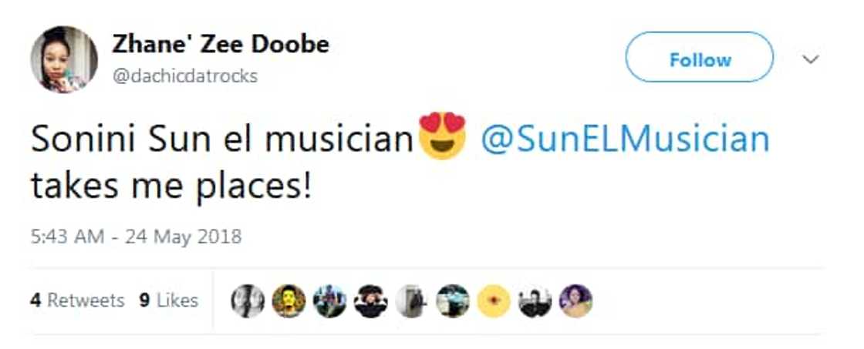Open the yellow circle liker avatar
The image size is (864, 349).
[494, 301]
